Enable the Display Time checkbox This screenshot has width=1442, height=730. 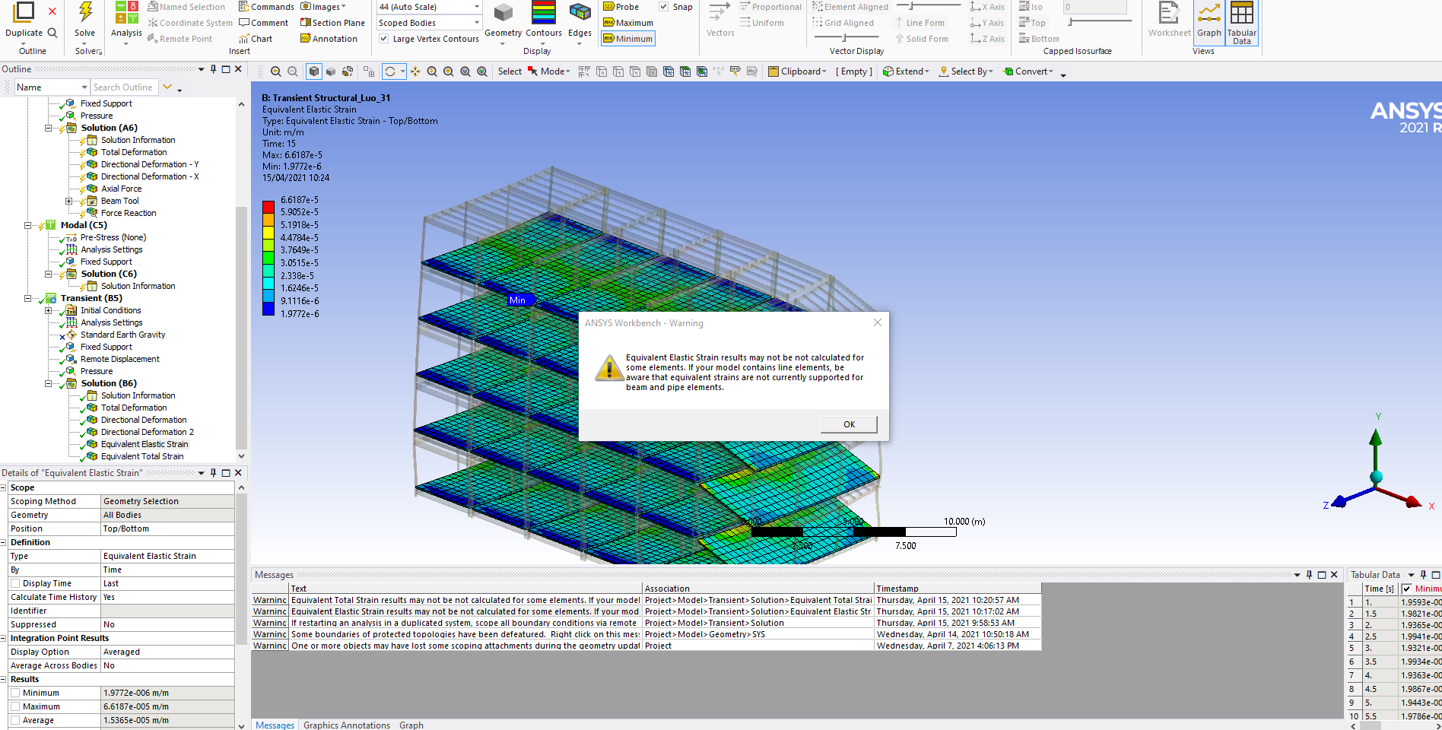point(15,583)
